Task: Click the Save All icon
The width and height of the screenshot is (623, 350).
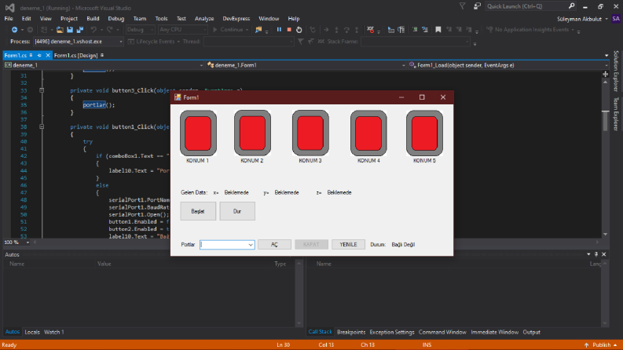Action: (x=80, y=30)
